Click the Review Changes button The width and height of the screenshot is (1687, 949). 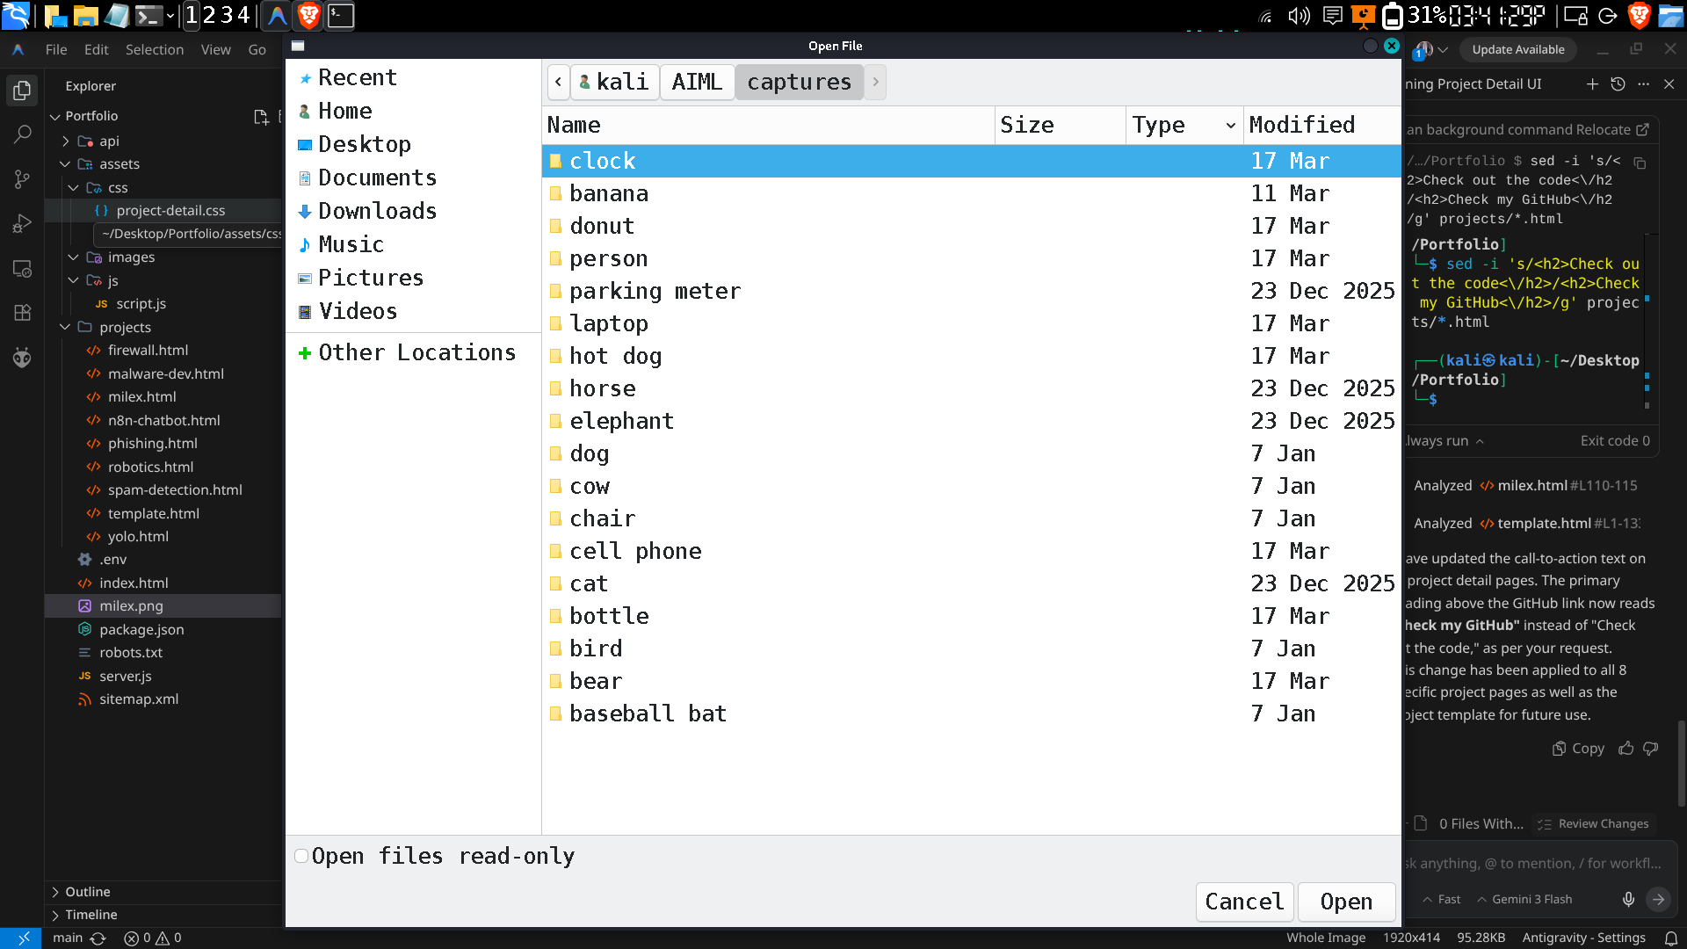click(x=1593, y=824)
